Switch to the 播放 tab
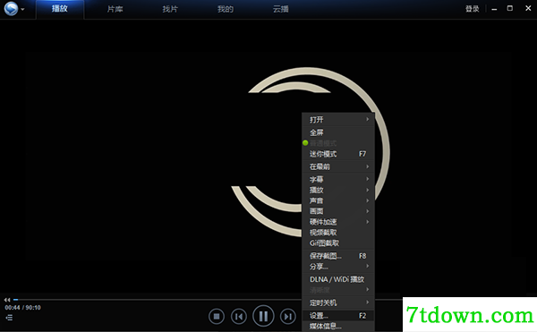The image size is (537, 332). coord(60,9)
